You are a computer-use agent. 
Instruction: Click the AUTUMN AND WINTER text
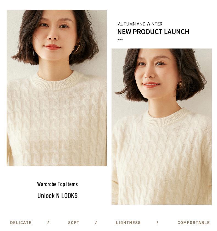pos(140,24)
